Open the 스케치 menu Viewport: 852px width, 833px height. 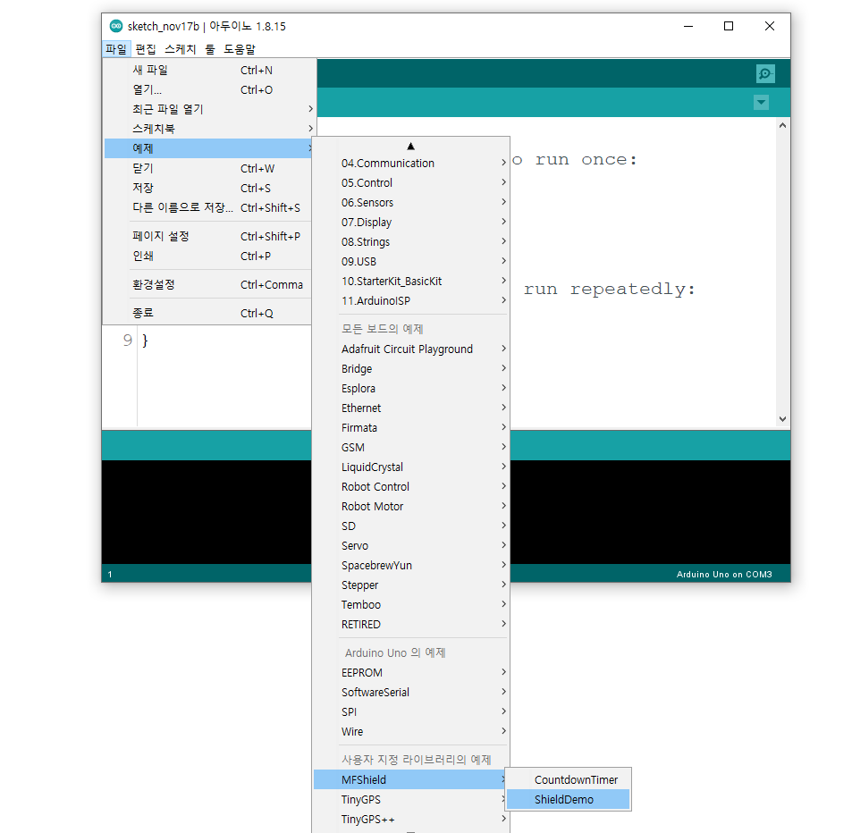[181, 49]
